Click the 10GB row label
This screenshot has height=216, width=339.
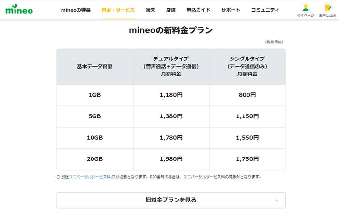(95, 138)
